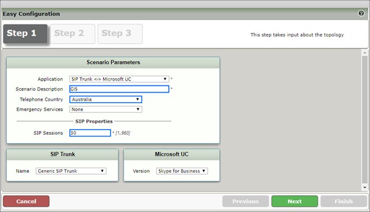Viewport: 370px width, 212px height.
Task: Click the Emergency Services label
Action: pyautogui.click(x=40, y=109)
